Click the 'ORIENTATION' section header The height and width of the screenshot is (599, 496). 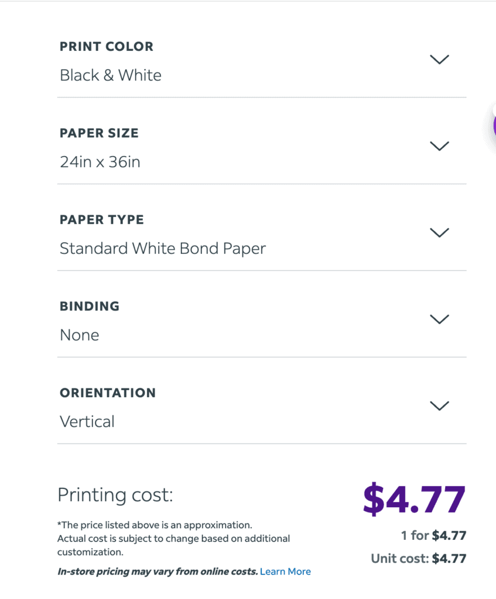(108, 393)
